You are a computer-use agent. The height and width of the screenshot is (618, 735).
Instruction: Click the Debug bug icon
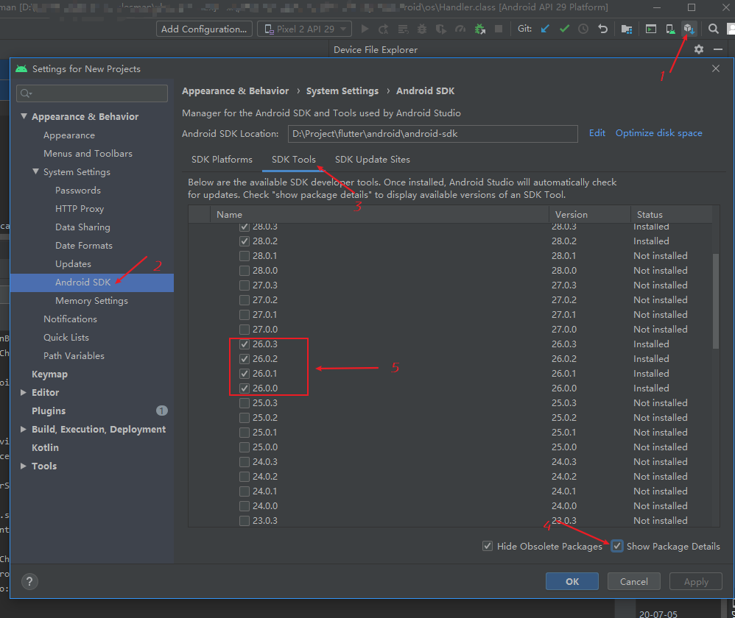422,29
